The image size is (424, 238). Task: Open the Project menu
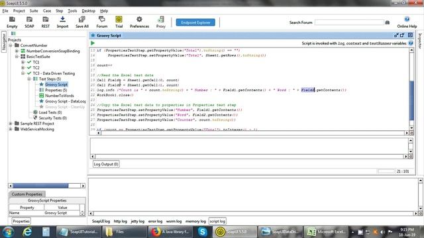pyautogui.click(x=19, y=11)
